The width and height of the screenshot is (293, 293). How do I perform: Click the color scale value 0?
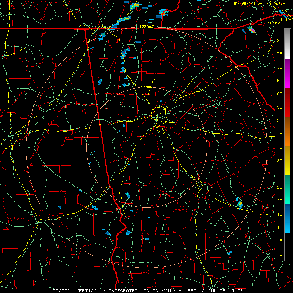coord(281,254)
